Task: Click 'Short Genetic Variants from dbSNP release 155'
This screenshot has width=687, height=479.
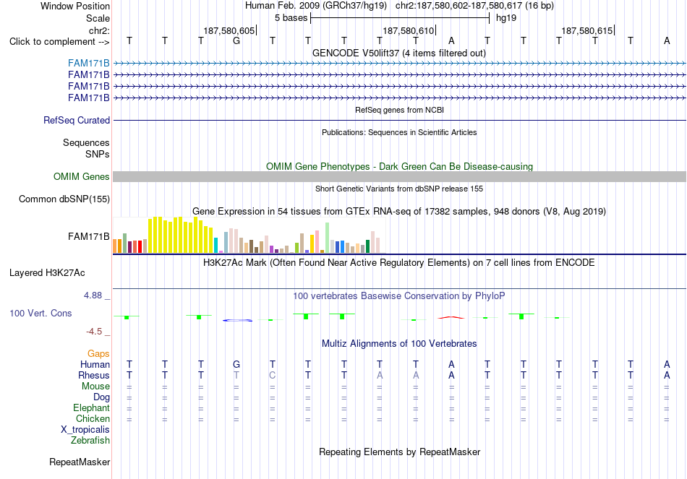Action: pos(399,189)
